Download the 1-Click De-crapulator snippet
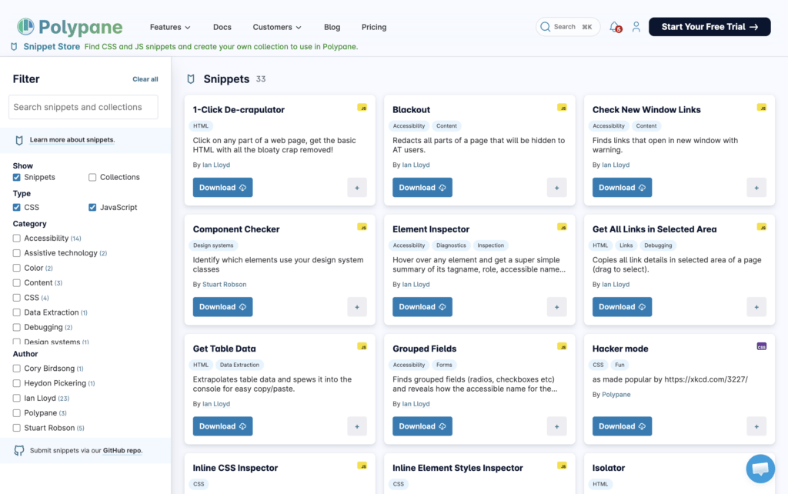This screenshot has width=788, height=494. 222,188
